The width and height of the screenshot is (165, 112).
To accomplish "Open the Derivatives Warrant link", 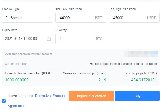I will pyautogui.click(x=50, y=96).
